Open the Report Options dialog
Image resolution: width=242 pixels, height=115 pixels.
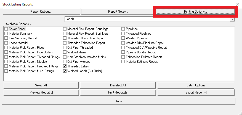pos(41,12)
